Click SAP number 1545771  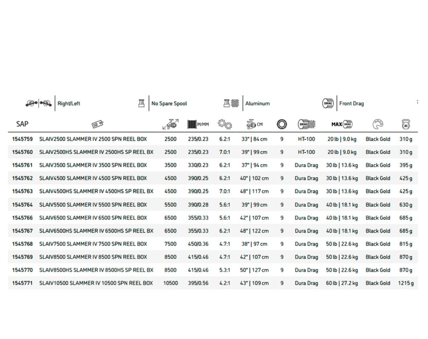[22, 283]
